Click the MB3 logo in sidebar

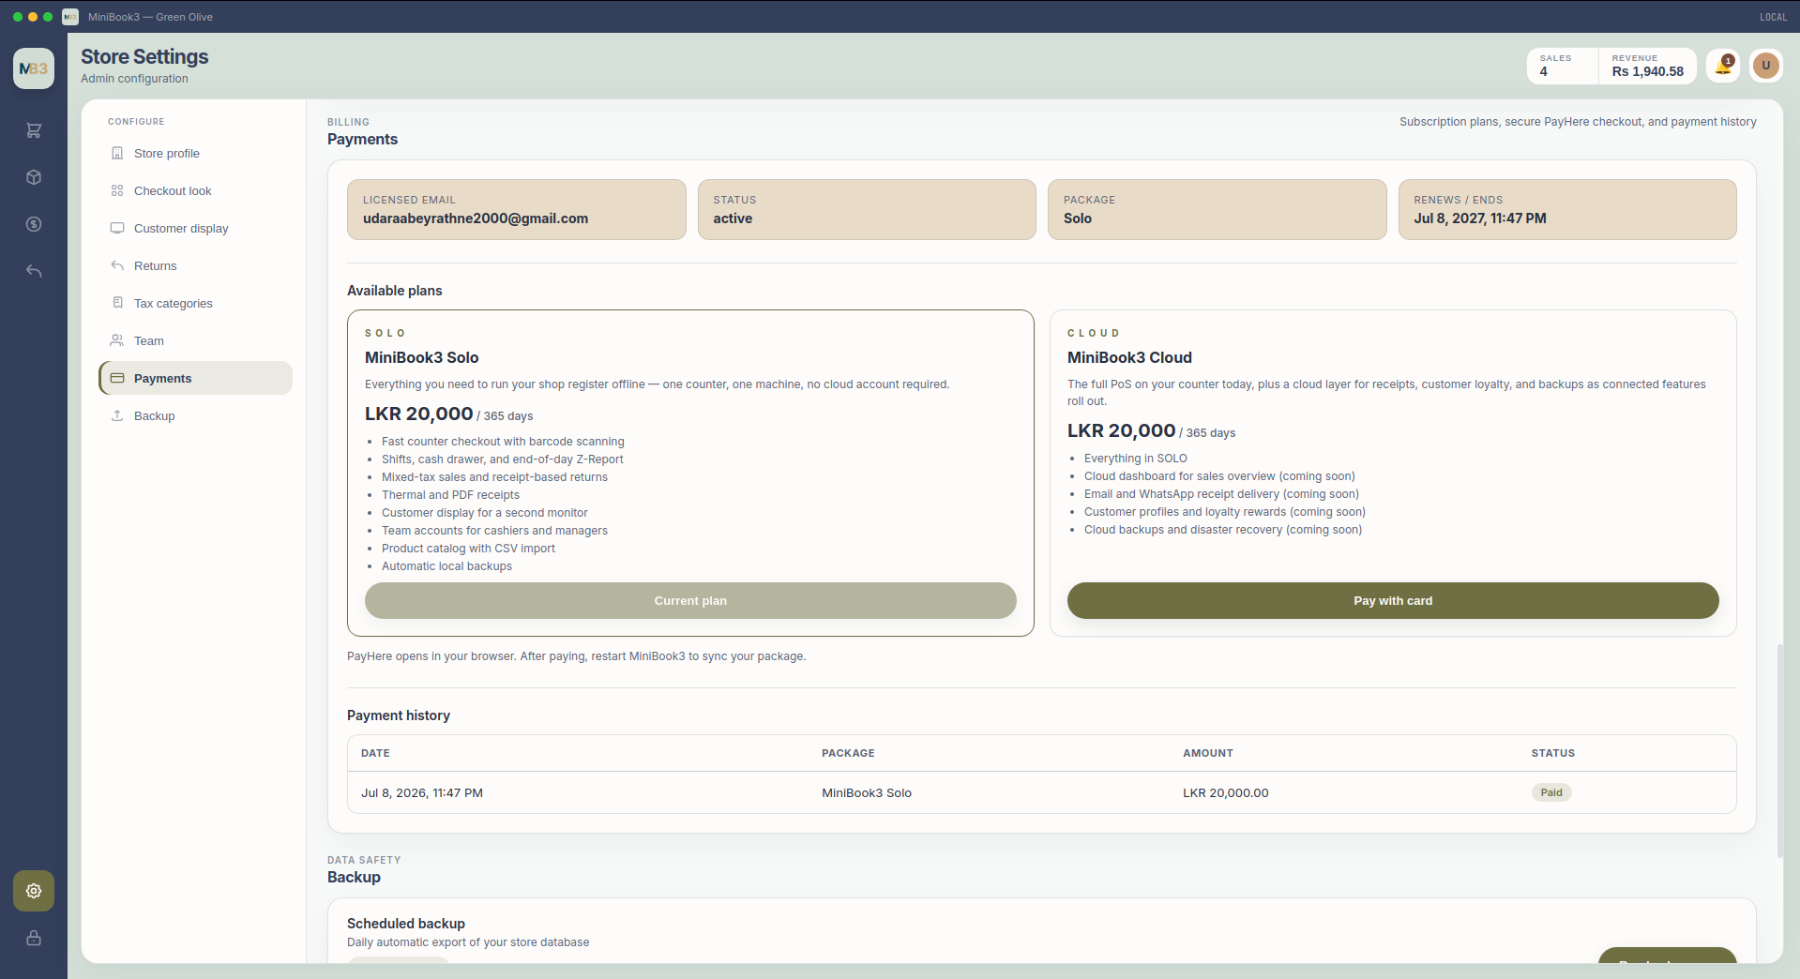(34, 68)
